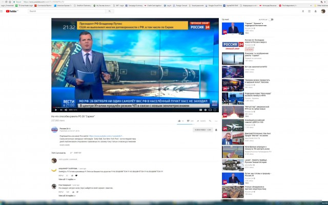Viewport: 328px width, 205px height.
Task: Like the video with thumbs up
Action: (x=179, y=121)
